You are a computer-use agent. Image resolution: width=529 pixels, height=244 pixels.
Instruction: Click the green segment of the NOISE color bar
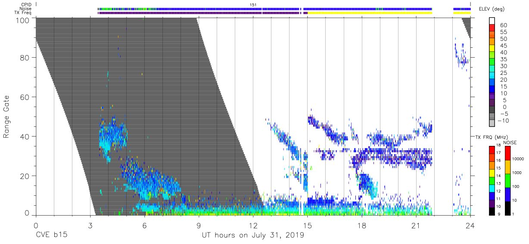(x=507, y=180)
